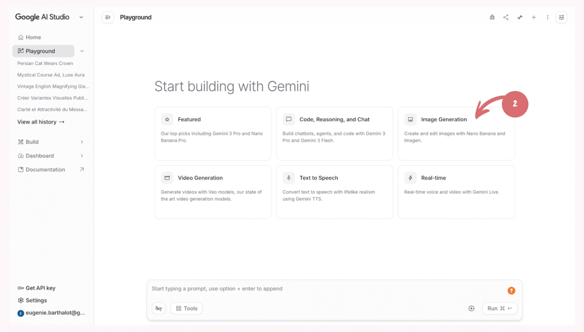Open the Tools button

coord(186,308)
